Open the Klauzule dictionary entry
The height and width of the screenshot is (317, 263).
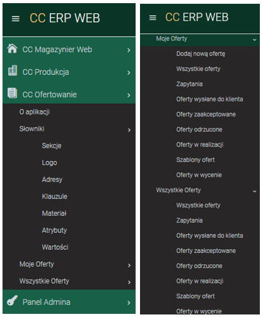[x=55, y=196]
